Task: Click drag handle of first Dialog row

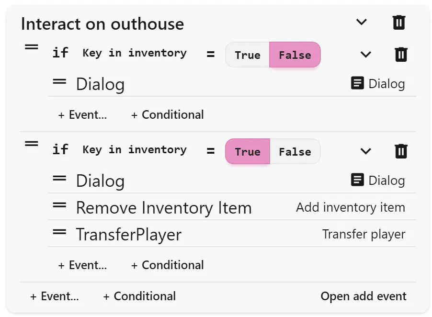Action: [x=59, y=81]
